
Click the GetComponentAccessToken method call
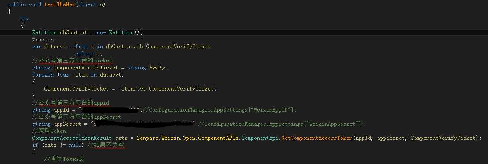[317, 138]
